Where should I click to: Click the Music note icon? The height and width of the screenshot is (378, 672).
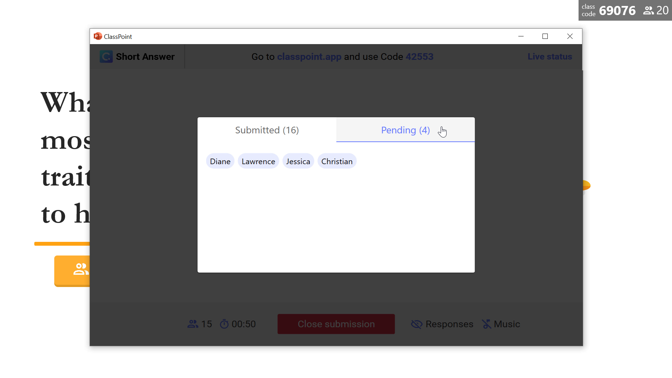click(x=486, y=323)
